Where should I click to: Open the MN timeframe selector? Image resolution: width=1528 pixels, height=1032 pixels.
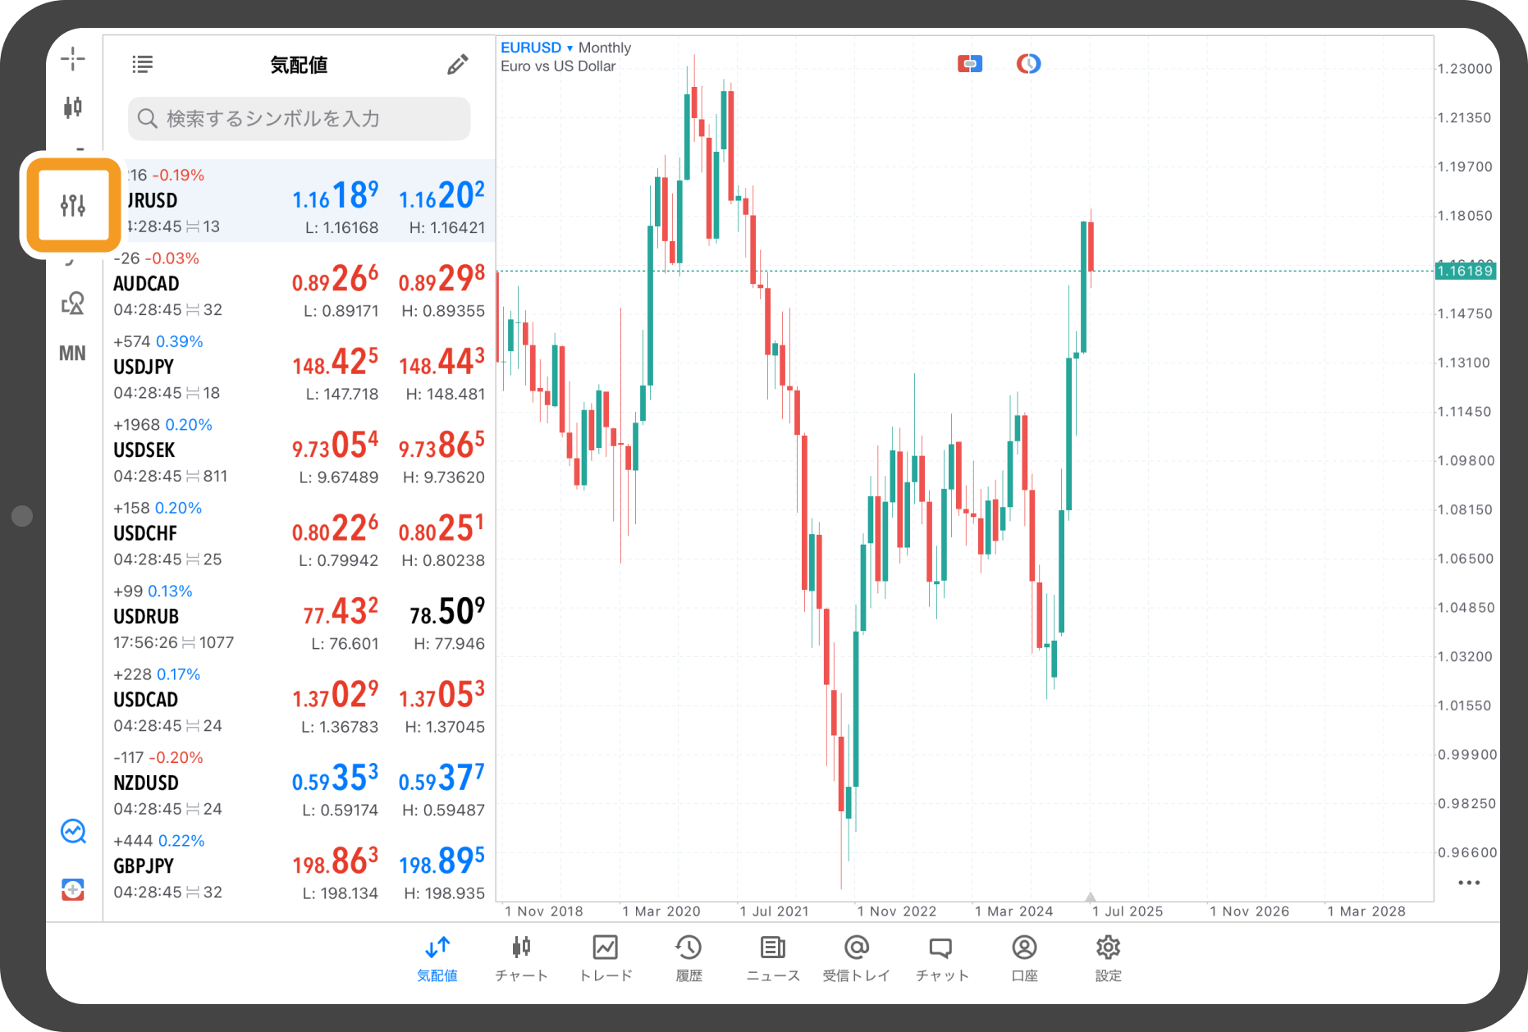coord(72,354)
